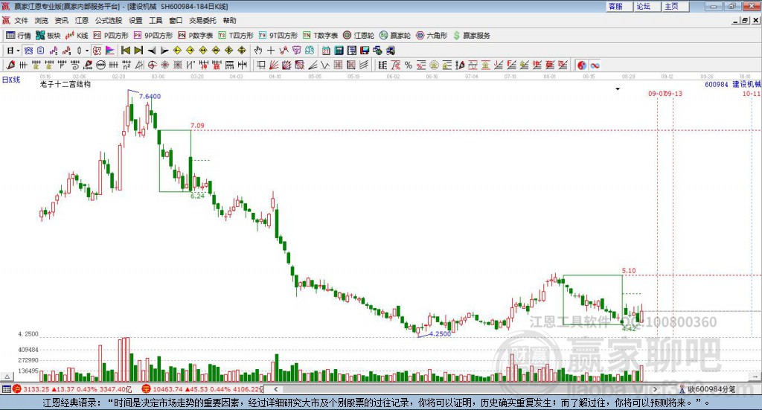
Task: Open the 帮助 menu
Action: (229, 20)
